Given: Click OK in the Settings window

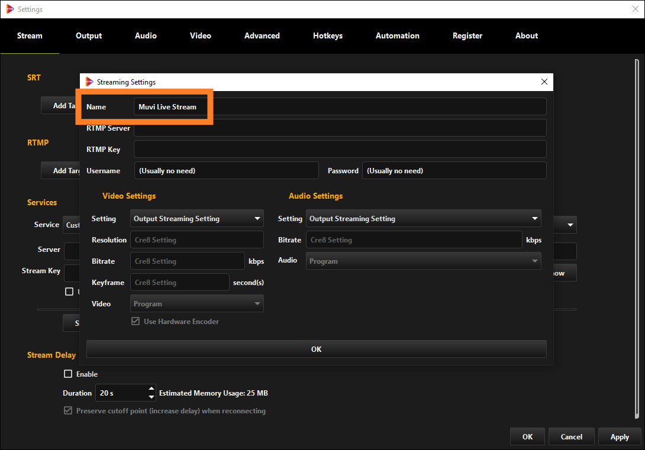Looking at the screenshot, I should 527,436.
